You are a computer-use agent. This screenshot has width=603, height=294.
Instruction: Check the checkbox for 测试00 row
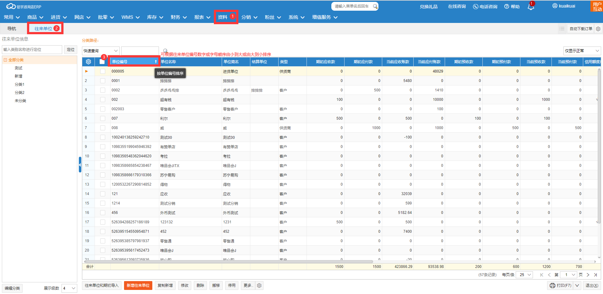103,137
